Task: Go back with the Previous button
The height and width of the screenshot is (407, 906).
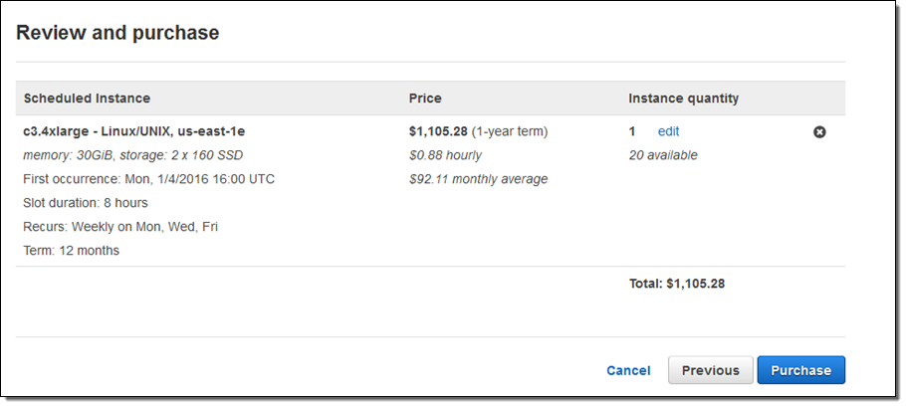Action: (x=710, y=370)
